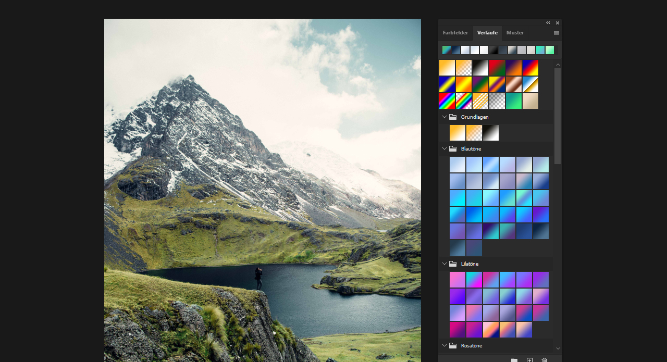Click the scrollbar up arrow in gradients panel
The width and height of the screenshot is (667, 362).
pyautogui.click(x=558, y=65)
